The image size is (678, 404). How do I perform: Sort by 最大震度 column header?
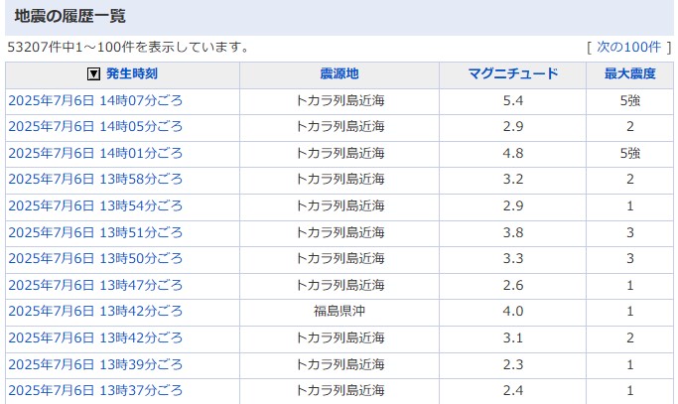630,74
